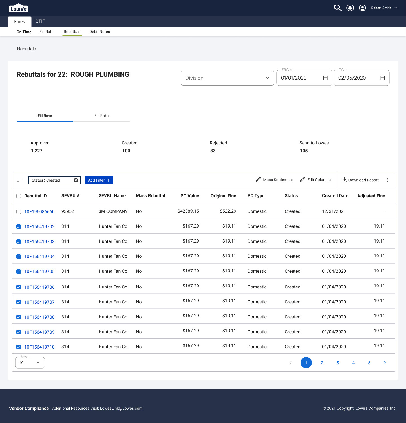Open notifications bell icon
Image resolution: width=406 pixels, height=423 pixels.
coord(350,8)
